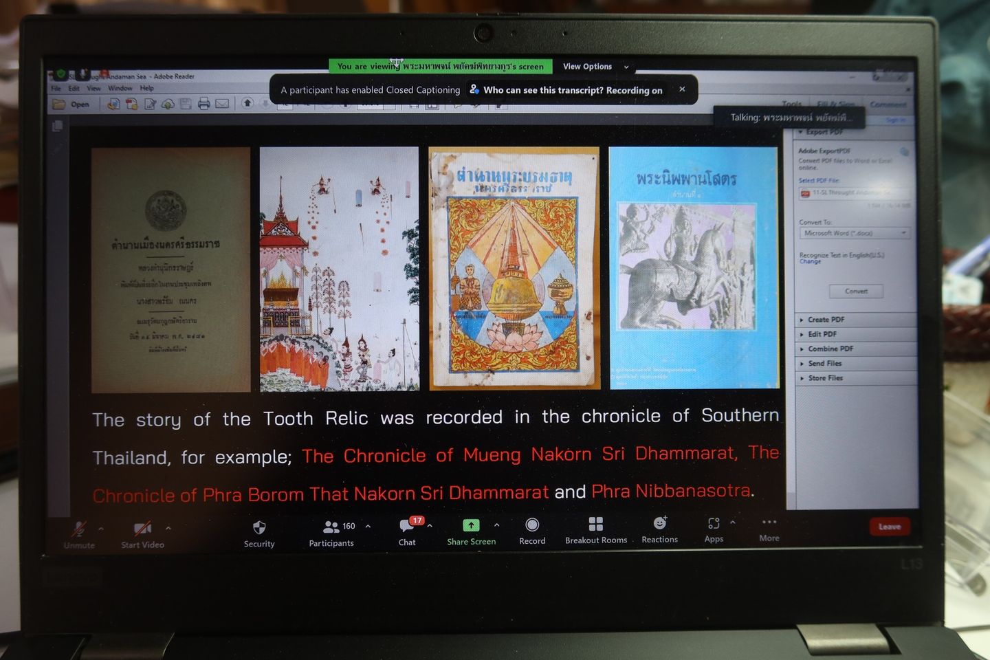Click the old brown title page image

pos(170,269)
